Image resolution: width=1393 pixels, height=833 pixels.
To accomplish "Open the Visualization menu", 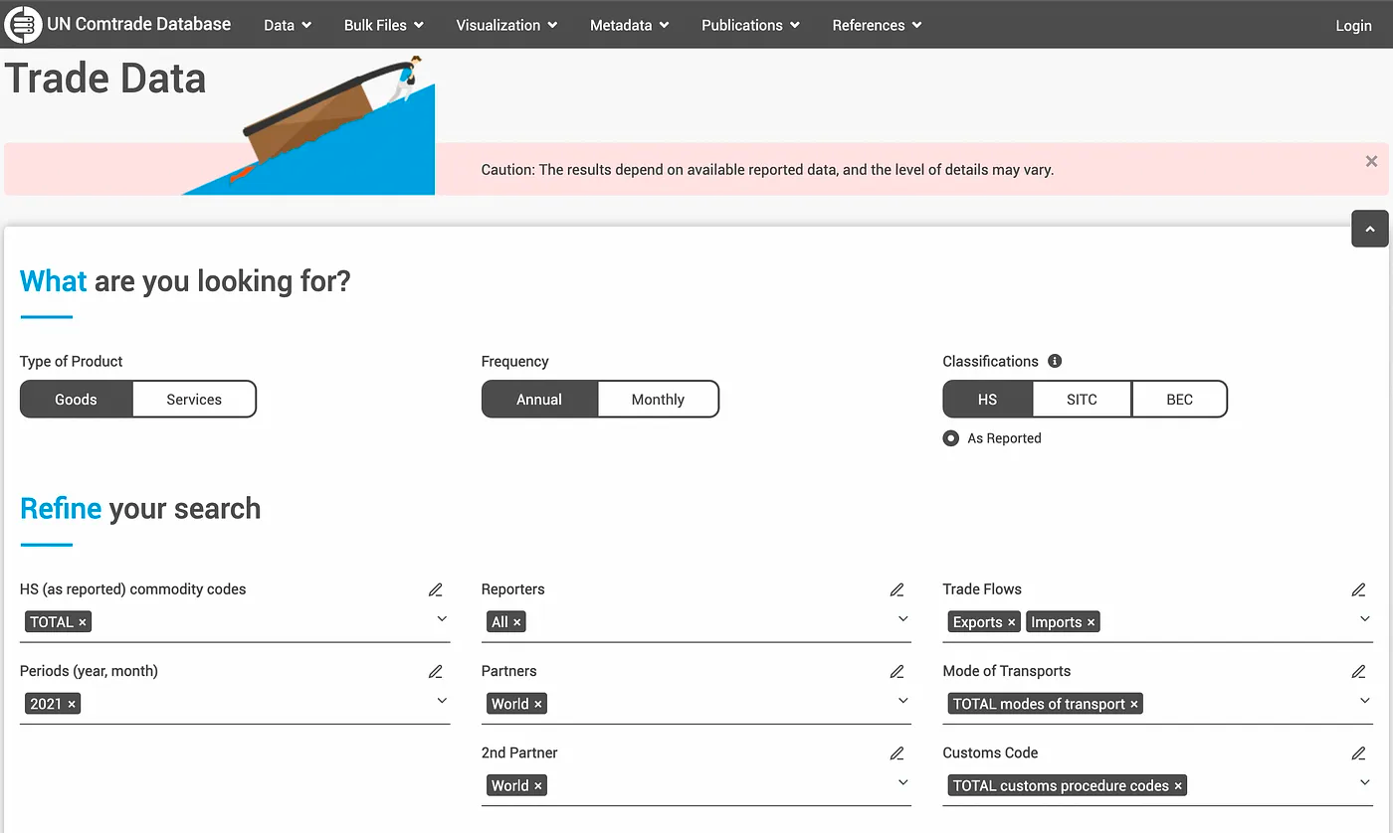I will click(x=506, y=25).
